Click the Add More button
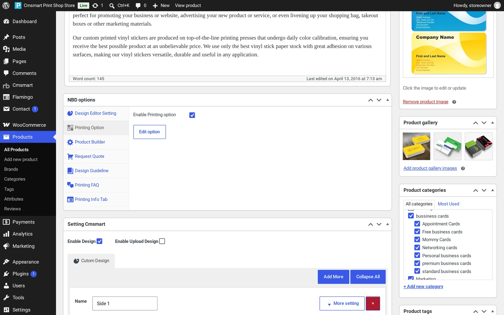This screenshot has height=315, width=504. coord(333,277)
